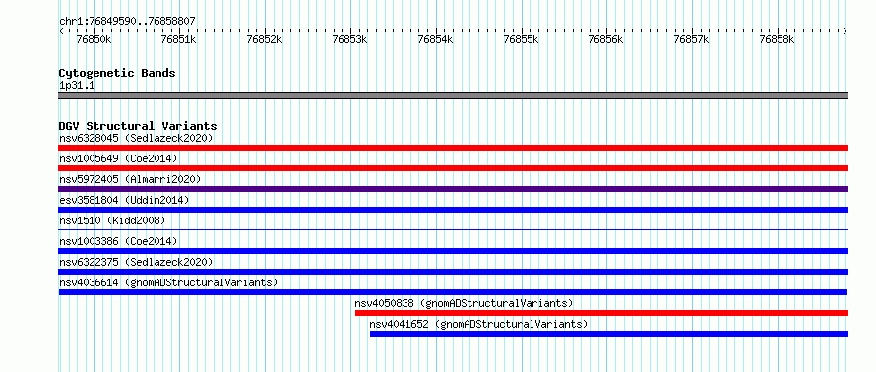The height and width of the screenshot is (372, 876).
Task: Click the chr1:76849590..76858807 coordinate label
Action: [127, 22]
